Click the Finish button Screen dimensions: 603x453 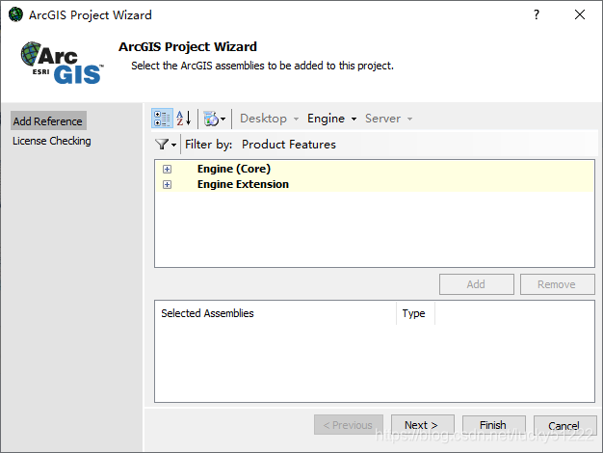[494, 425]
